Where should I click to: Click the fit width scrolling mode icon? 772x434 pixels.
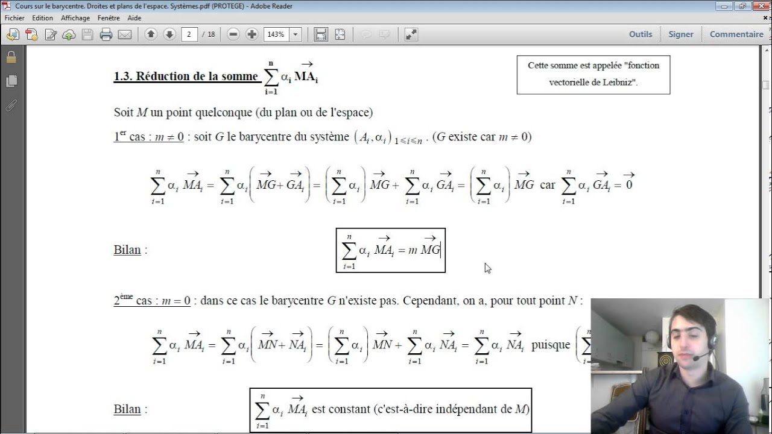point(321,34)
